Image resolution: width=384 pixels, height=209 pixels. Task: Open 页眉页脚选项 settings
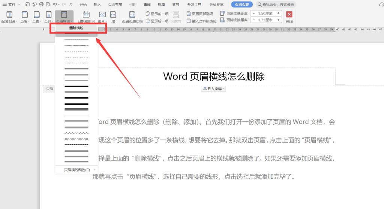pos(200,14)
